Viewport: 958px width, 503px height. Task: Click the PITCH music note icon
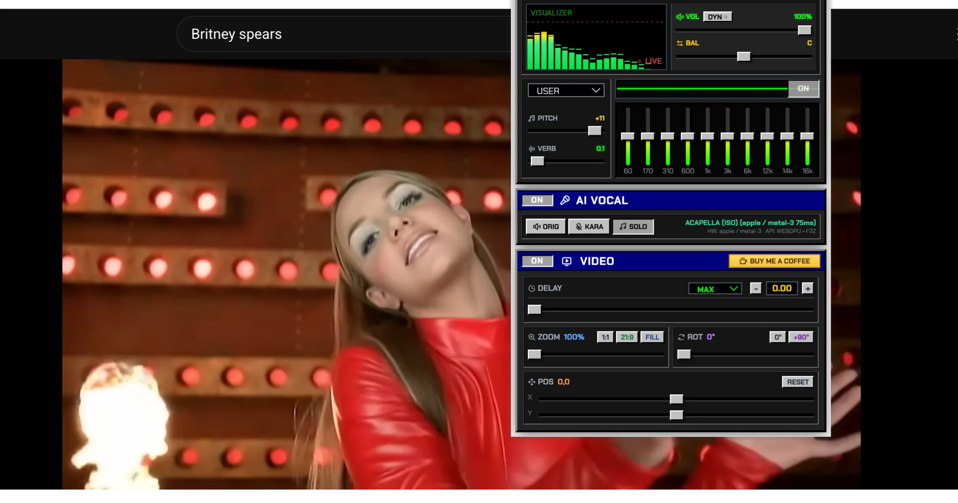point(531,119)
